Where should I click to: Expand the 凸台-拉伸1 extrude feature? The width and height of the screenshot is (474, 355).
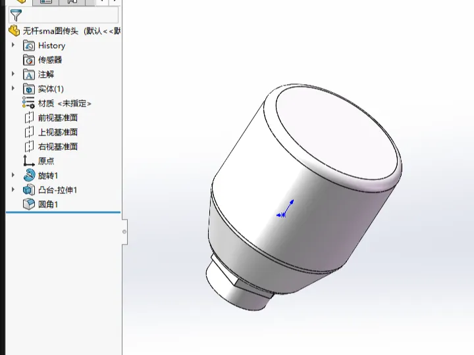tap(13, 189)
